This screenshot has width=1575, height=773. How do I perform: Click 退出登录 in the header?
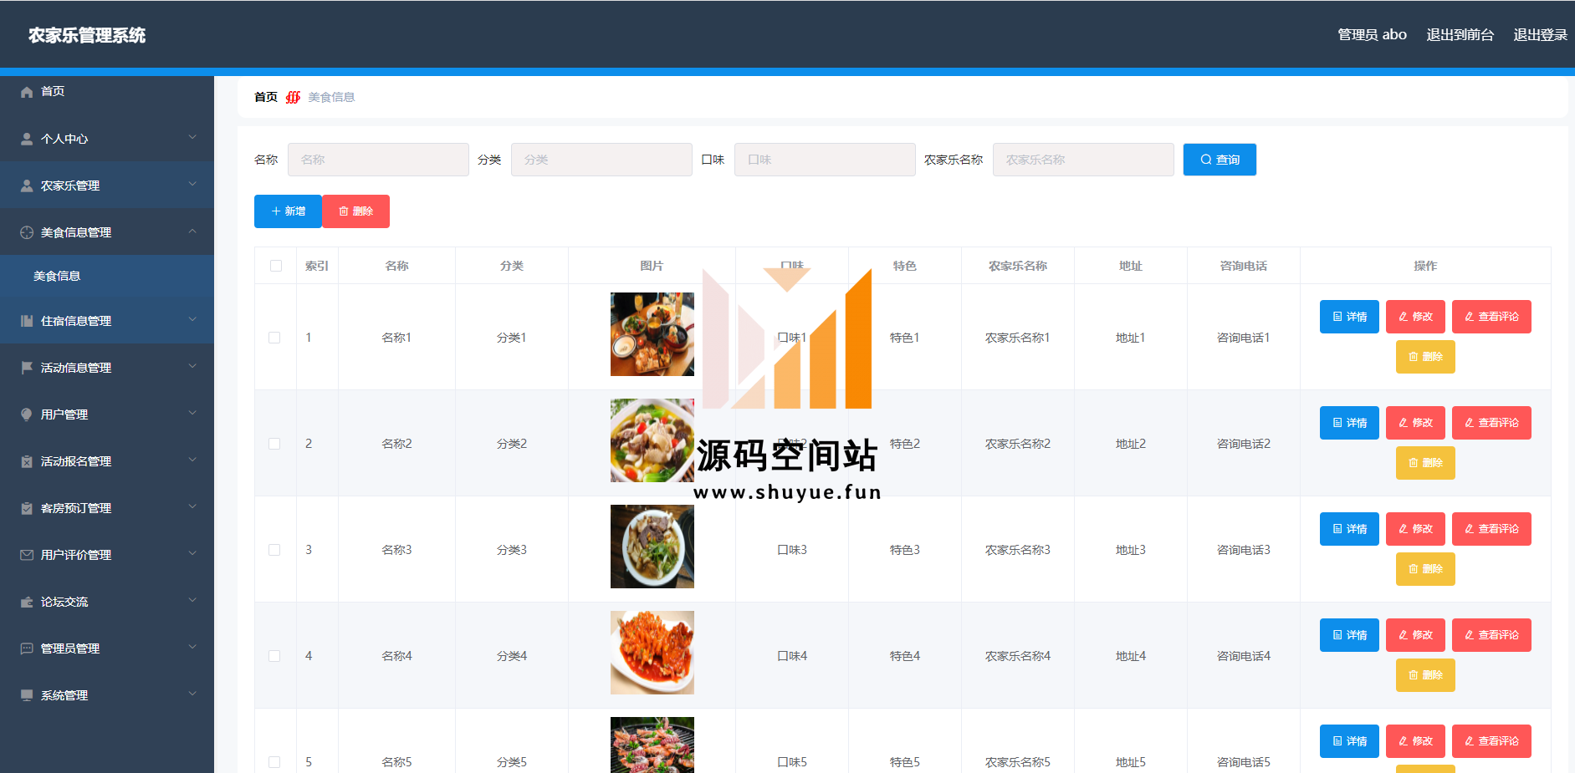(1540, 34)
